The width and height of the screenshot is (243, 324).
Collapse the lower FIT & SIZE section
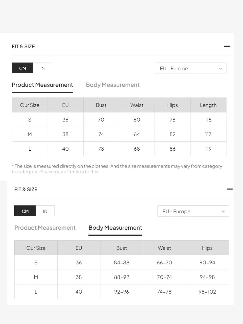point(230,189)
